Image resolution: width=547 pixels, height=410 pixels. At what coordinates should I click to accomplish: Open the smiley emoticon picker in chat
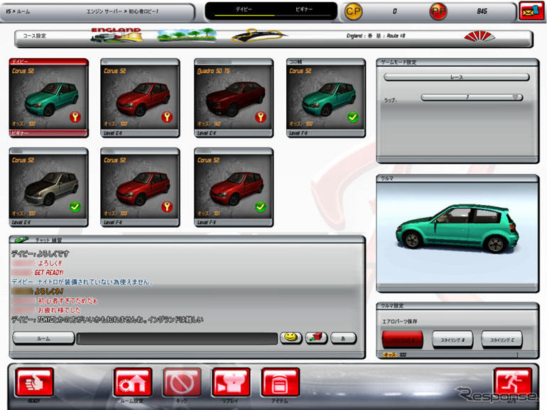point(291,338)
